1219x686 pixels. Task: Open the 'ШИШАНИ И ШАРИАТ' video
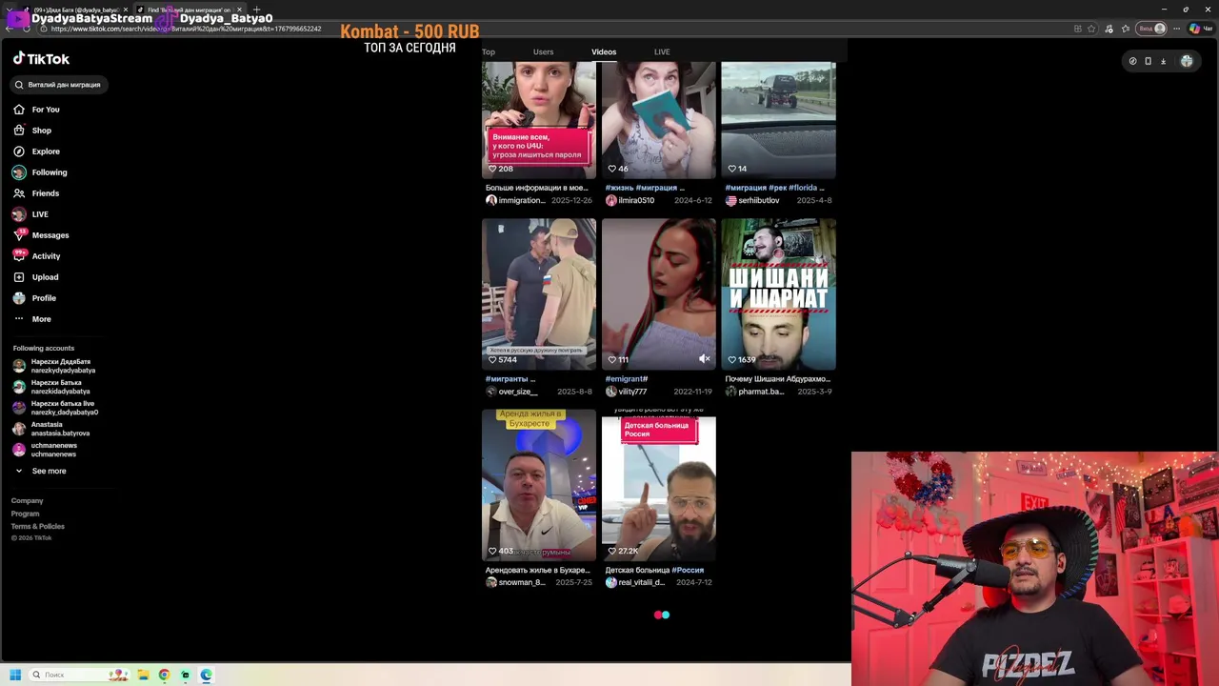778,294
